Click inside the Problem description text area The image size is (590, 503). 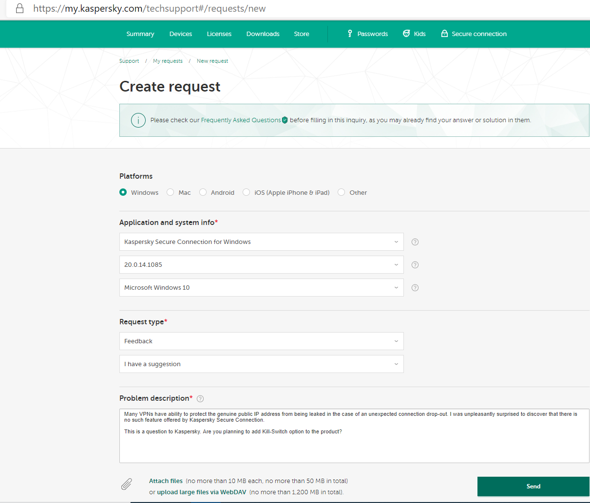coord(354,436)
